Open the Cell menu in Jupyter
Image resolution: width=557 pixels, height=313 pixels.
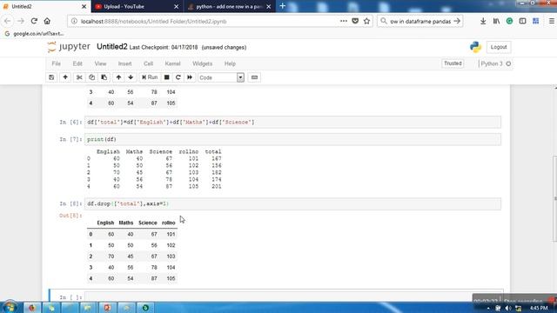(148, 63)
